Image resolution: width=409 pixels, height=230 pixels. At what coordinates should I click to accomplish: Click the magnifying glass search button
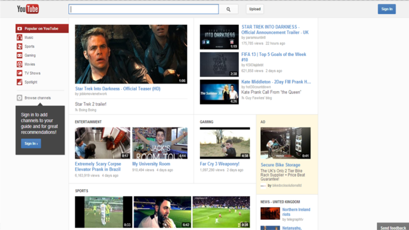(229, 9)
